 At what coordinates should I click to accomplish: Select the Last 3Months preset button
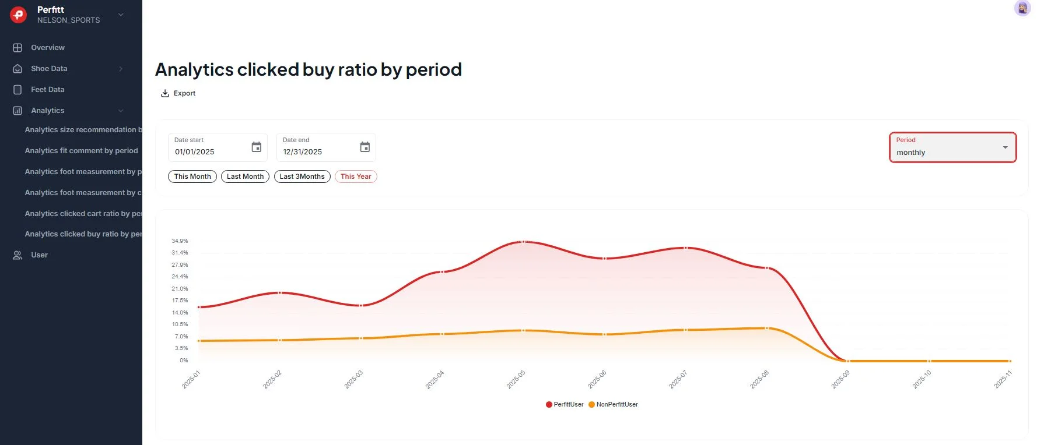pos(302,176)
